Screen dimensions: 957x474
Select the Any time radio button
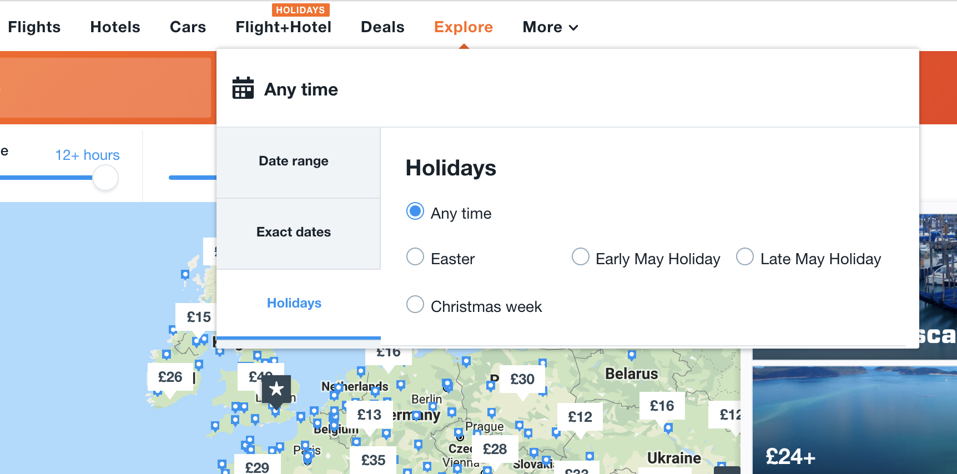coord(415,211)
